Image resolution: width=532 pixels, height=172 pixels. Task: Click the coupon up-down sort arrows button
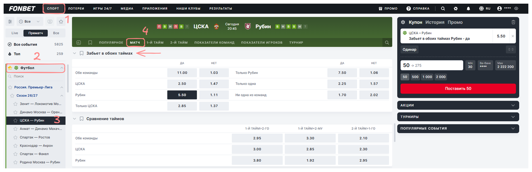click(511, 49)
